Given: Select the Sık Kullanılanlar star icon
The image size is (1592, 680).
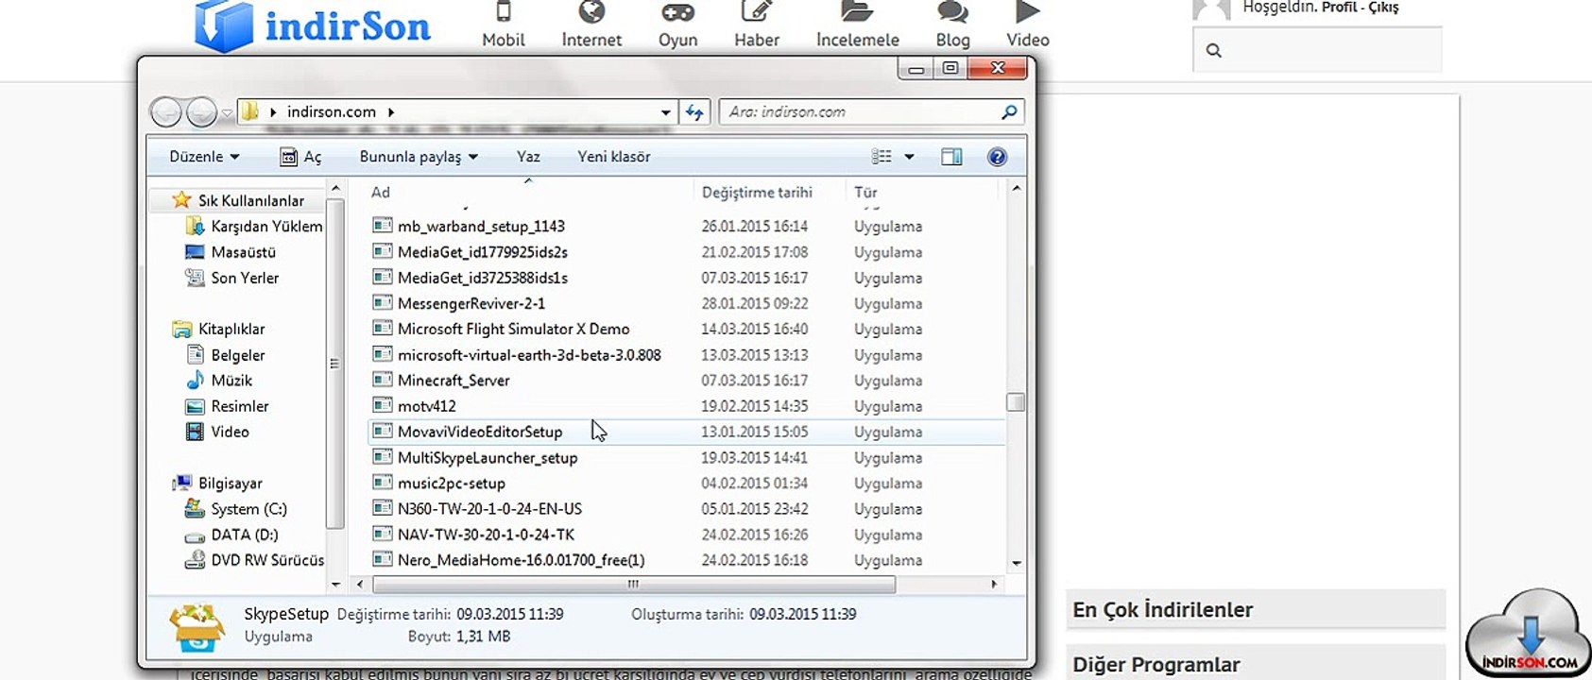Looking at the screenshot, I should 181,200.
